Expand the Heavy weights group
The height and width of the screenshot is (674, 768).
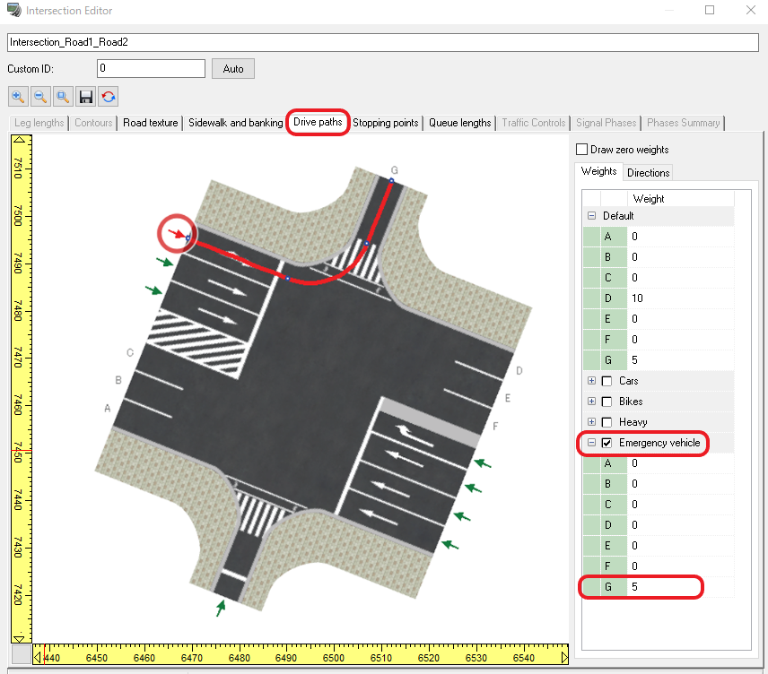pyautogui.click(x=591, y=422)
